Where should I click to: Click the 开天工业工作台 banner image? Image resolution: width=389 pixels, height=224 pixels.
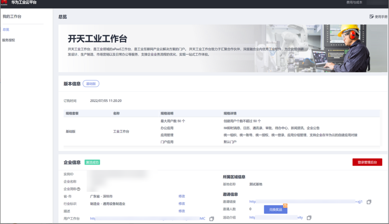coord(223,48)
